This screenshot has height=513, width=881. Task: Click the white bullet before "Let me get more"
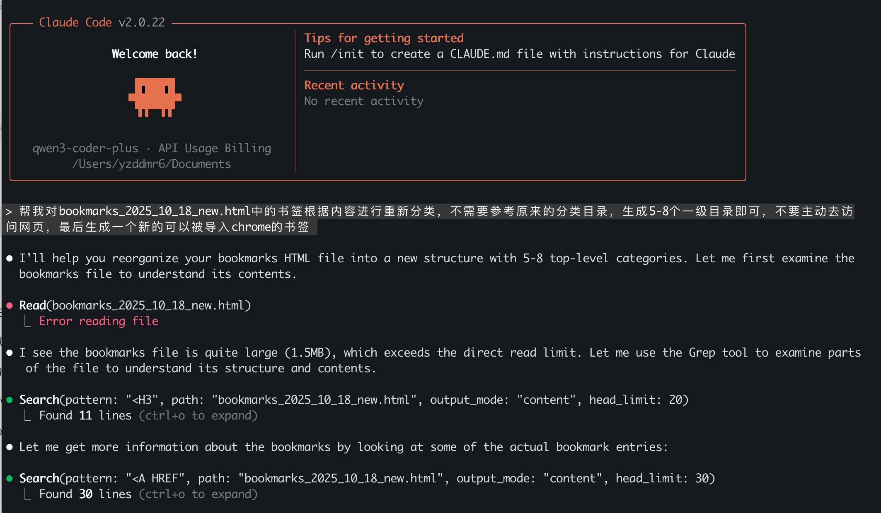tap(10, 447)
